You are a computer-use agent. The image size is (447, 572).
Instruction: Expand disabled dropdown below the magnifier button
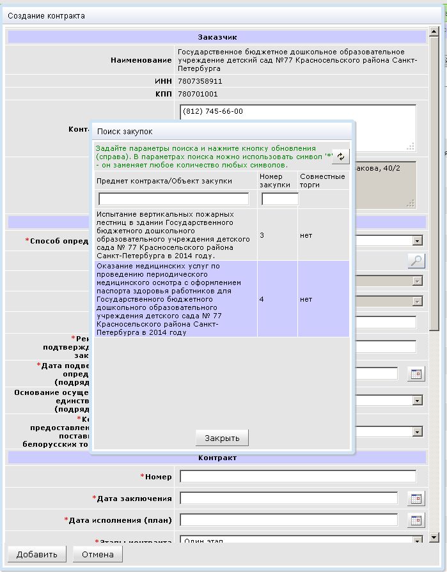417,281
